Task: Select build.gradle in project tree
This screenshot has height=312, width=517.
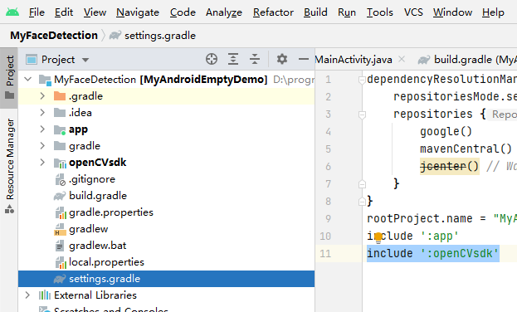Action: point(167,196)
